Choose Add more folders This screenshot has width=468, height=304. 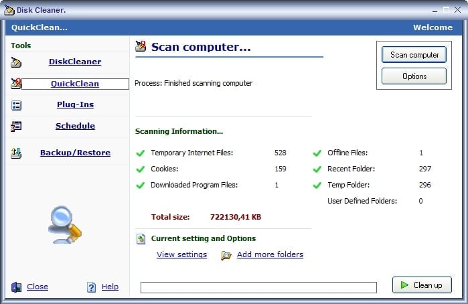(x=270, y=254)
